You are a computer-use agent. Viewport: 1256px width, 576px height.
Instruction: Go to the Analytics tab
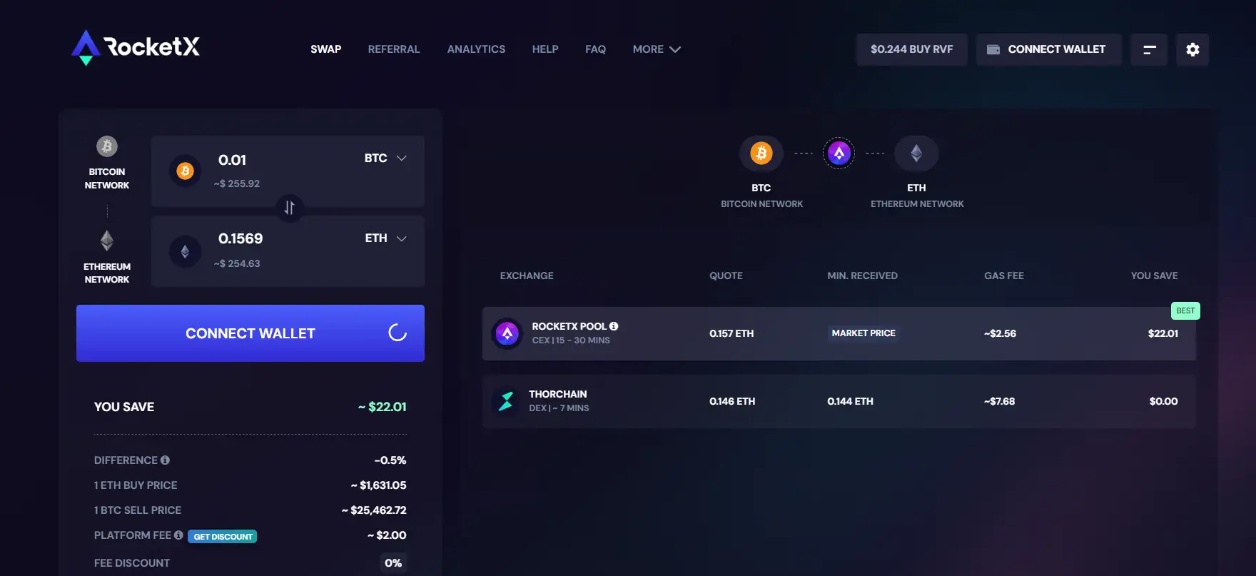click(476, 49)
